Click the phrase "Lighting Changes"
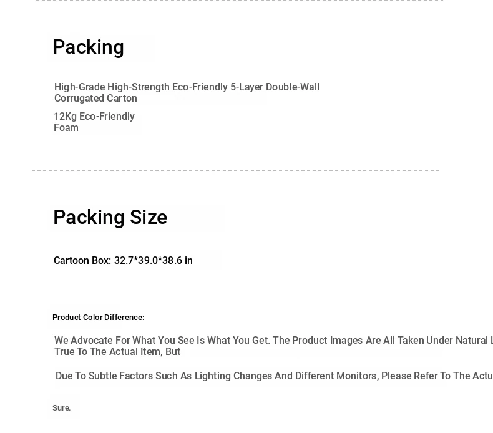Screen dimensions: 493x433 233,376
